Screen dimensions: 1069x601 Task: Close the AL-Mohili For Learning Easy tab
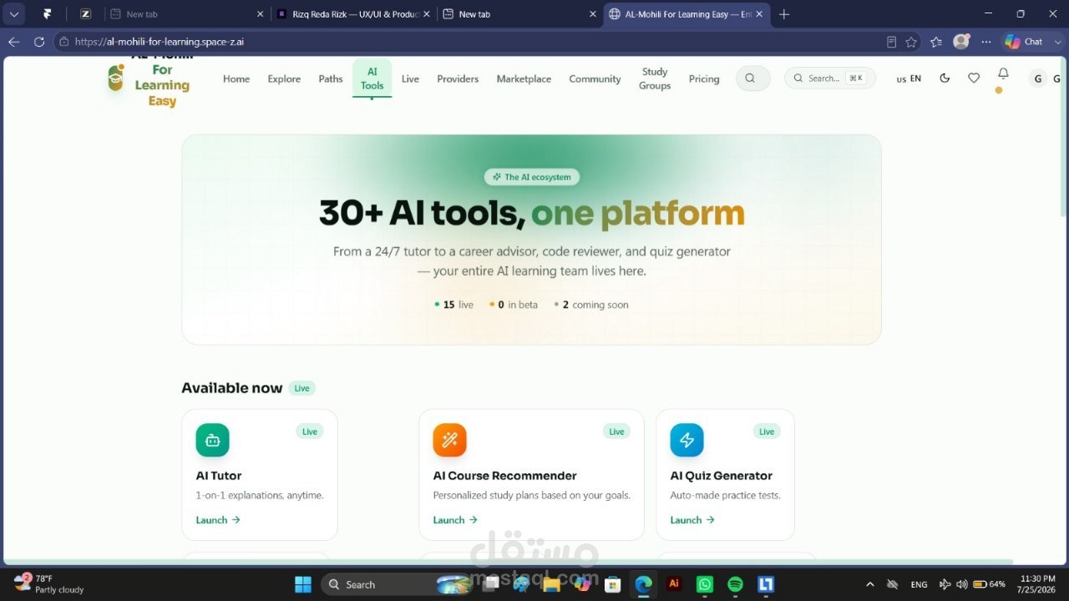click(x=759, y=14)
